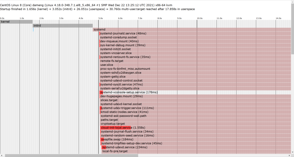294x157 pixels.
Task: Click the horizontal scrollbar left arrow
Action: click(2, 155)
